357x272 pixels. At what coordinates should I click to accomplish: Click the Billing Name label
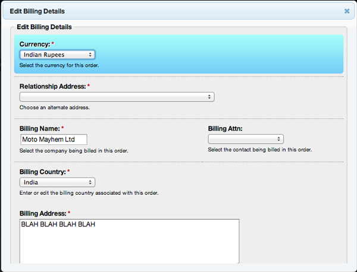(x=40, y=129)
